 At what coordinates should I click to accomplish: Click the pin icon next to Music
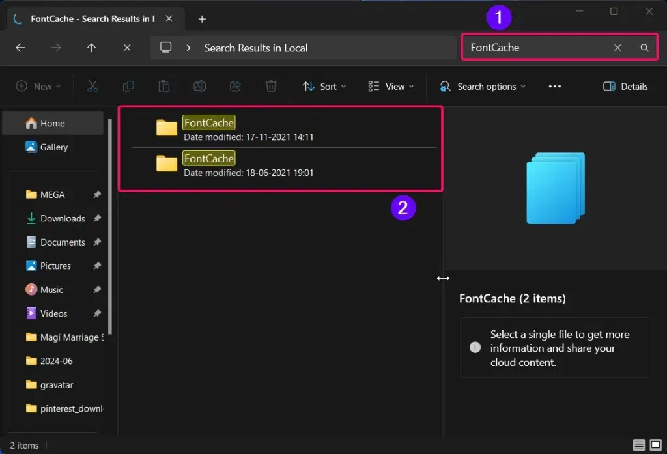tap(97, 290)
